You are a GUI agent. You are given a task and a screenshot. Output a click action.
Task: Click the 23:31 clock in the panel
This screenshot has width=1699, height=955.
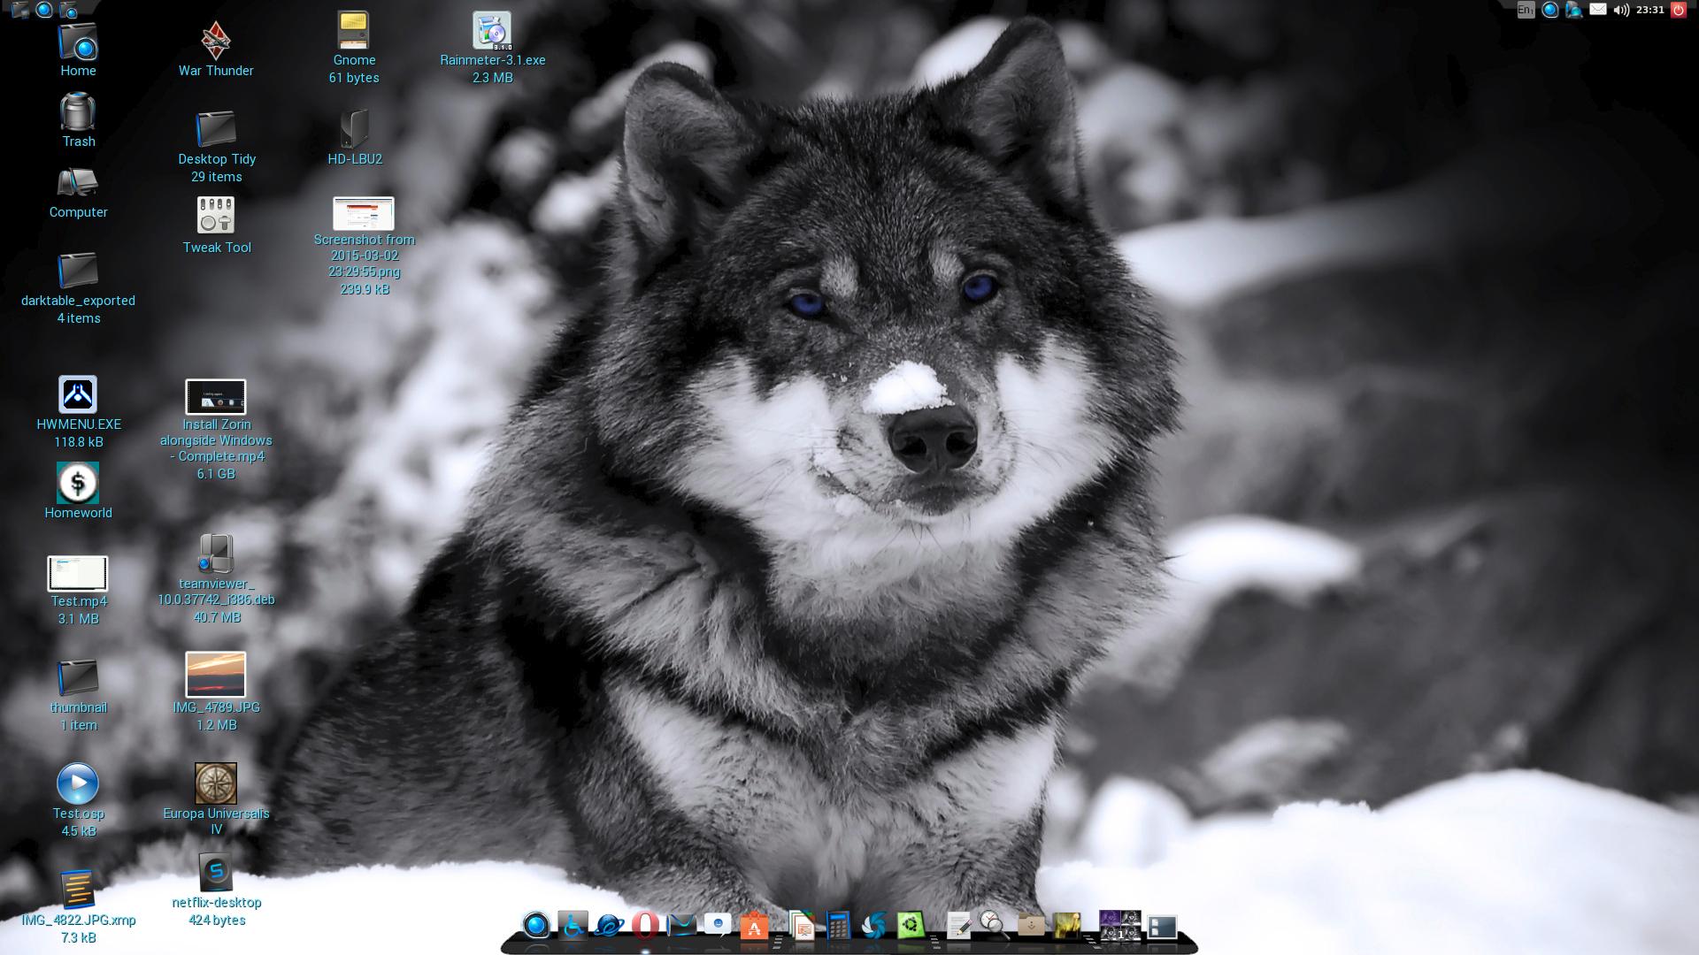[1649, 10]
